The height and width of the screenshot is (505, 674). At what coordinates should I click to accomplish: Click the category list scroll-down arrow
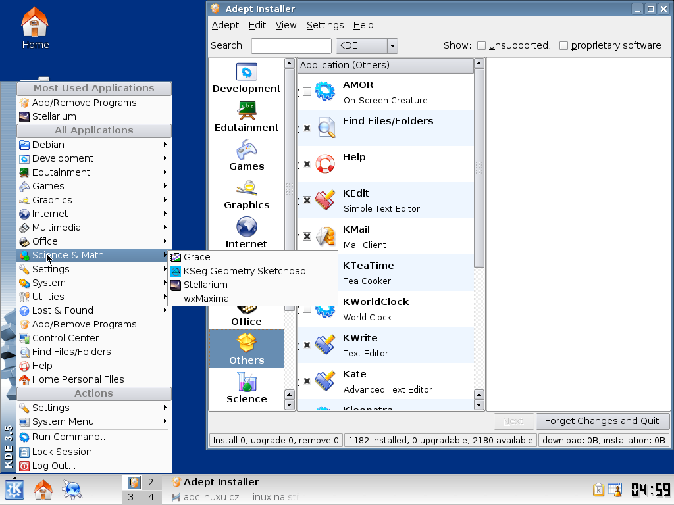coord(290,404)
